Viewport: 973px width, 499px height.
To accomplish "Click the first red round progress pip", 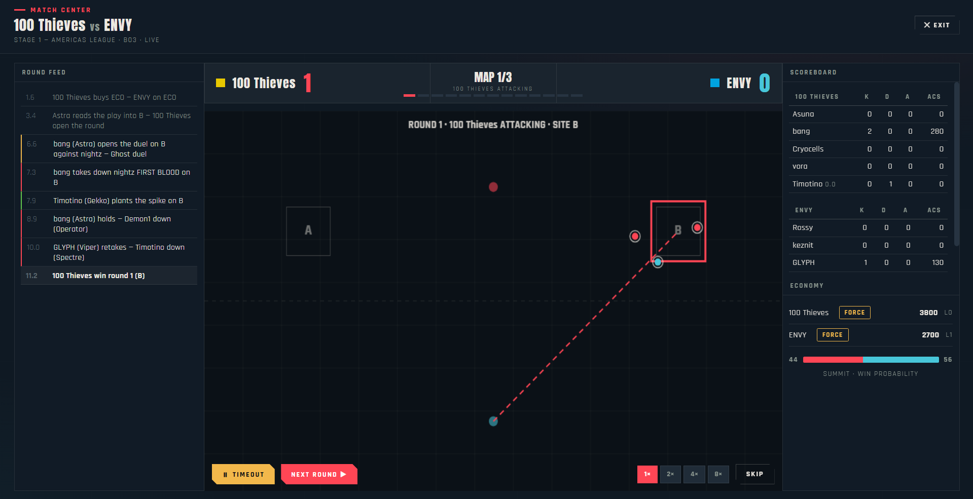I will click(409, 95).
